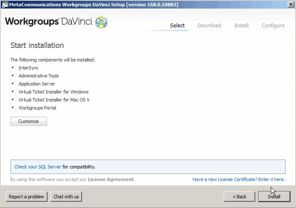Viewport: 296px width, 208px height.
Task: Click the Workgroups DaVinci polyhedron logo icon
Action: (101, 22)
